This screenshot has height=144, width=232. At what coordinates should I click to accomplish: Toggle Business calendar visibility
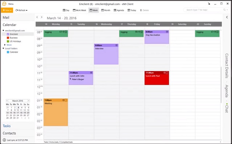pos(8,38)
